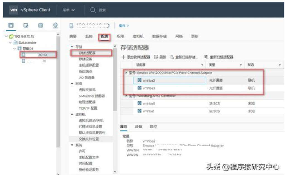The height and width of the screenshot is (178, 287).
Task: Collapse the Emulex LPe12000 adapter group
Action: pos(126,73)
